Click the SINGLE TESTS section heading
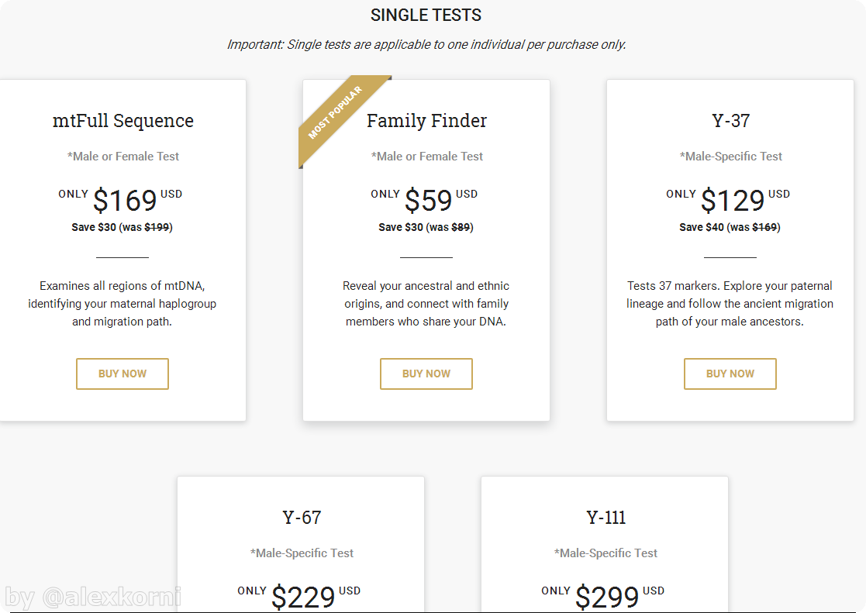Viewport: 866px width, 613px height. (426, 15)
